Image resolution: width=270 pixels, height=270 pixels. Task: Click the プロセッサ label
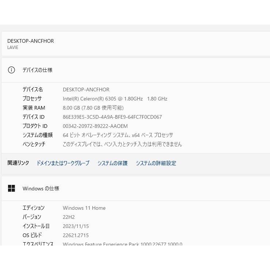(32, 99)
